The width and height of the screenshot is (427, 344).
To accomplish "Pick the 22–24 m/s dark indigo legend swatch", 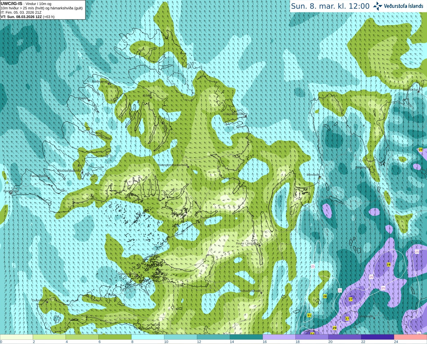I will [x=378, y=337].
